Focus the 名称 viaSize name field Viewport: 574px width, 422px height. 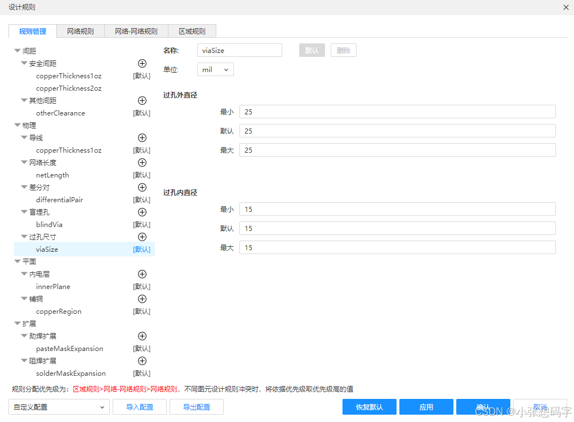click(x=239, y=50)
